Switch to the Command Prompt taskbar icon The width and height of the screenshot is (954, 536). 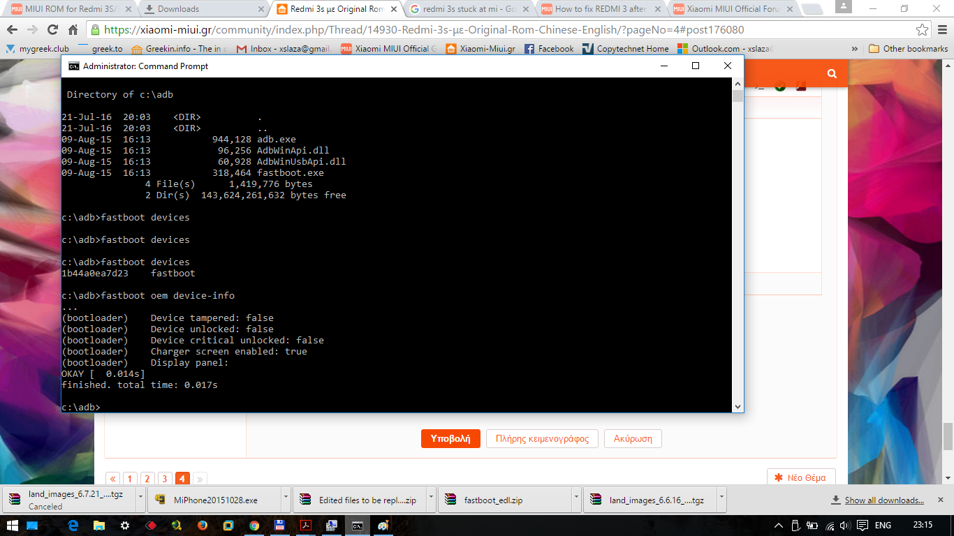[357, 525]
